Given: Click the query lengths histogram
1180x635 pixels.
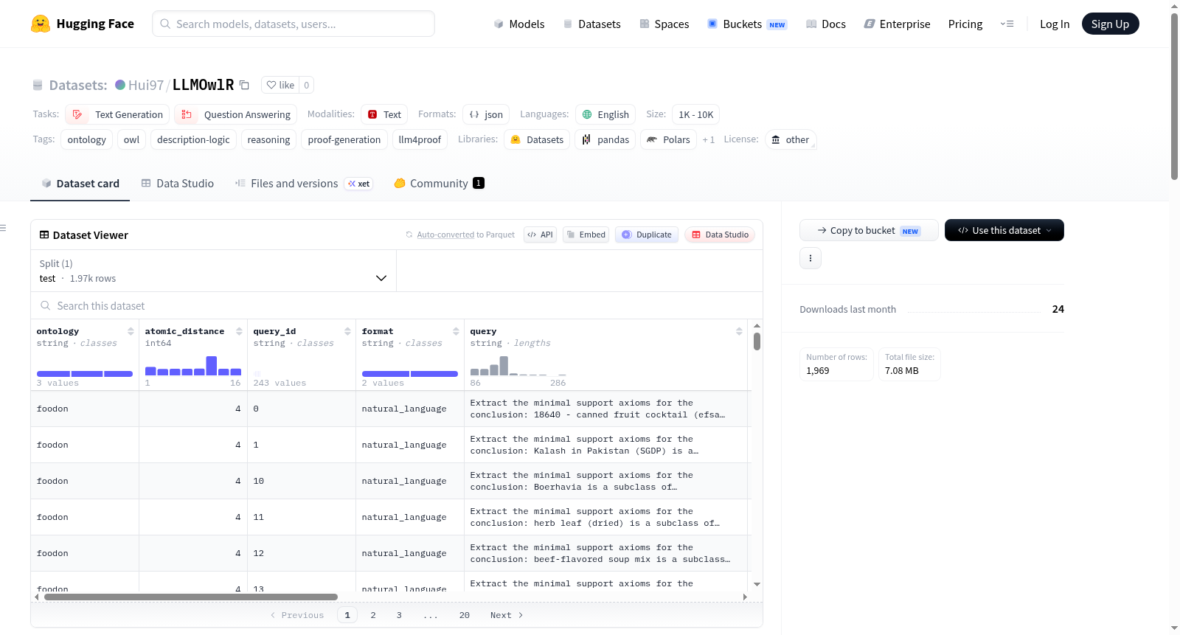Looking at the screenshot, I should [x=518, y=366].
